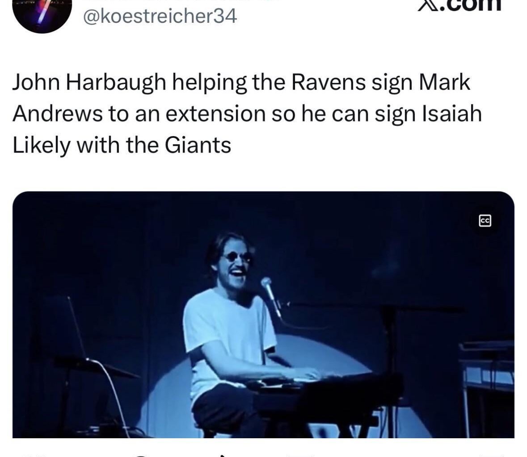Click the word "Likely" in the tweet

42,145
